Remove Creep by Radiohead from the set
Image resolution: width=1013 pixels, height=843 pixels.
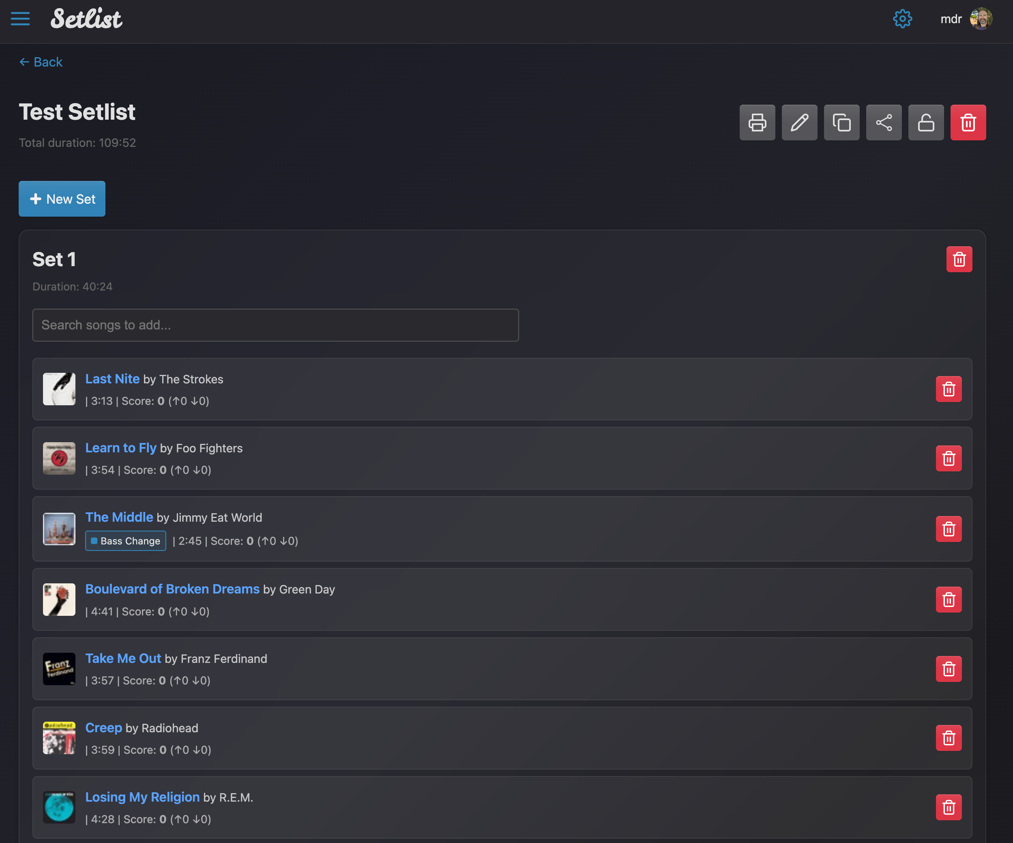click(949, 738)
